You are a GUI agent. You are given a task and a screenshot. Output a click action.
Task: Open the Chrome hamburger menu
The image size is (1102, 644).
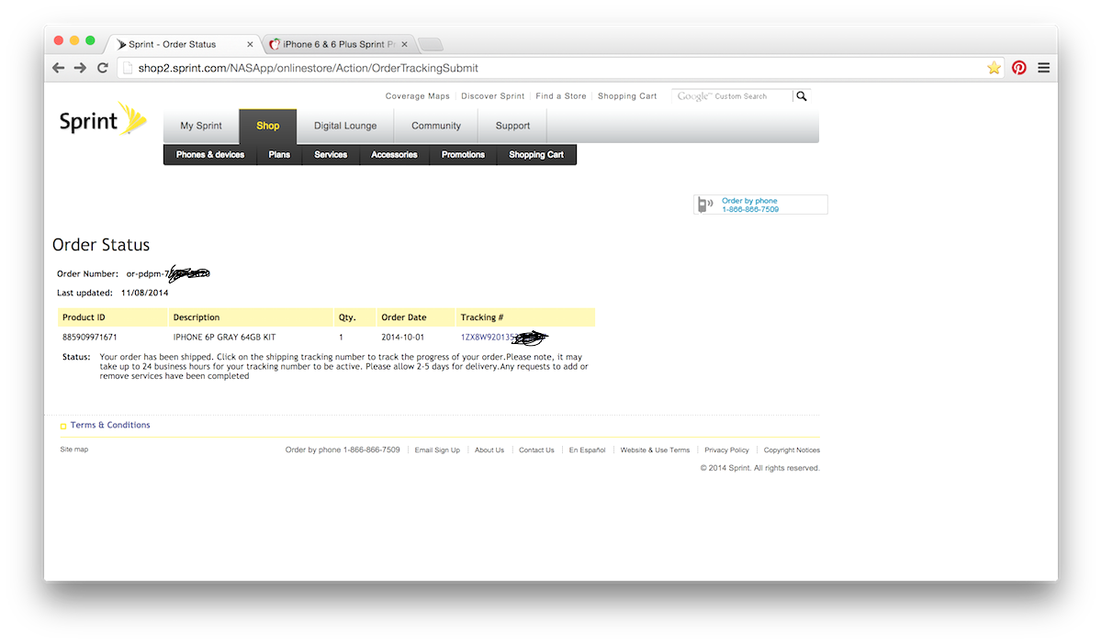pos(1044,68)
